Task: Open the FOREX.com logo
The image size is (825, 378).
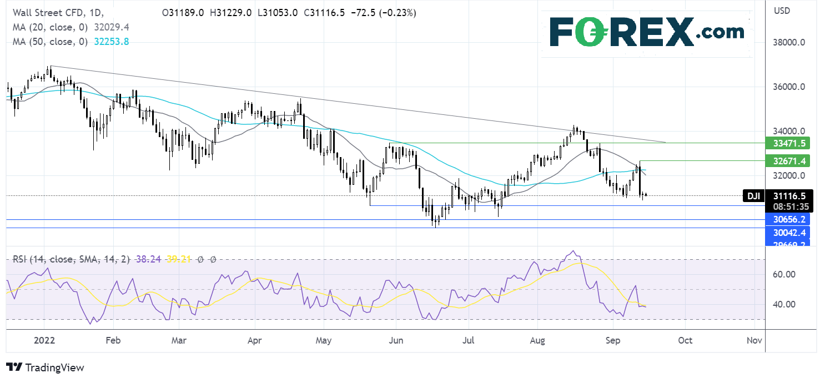Action: pyautogui.click(x=647, y=32)
